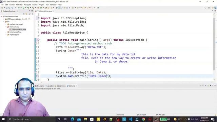The width and height of the screenshot is (217, 122).
Task: Open the Refactor menu
Action: point(19,5)
